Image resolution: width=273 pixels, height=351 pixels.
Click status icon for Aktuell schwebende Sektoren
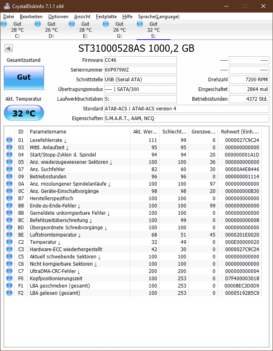[x=9, y=256]
